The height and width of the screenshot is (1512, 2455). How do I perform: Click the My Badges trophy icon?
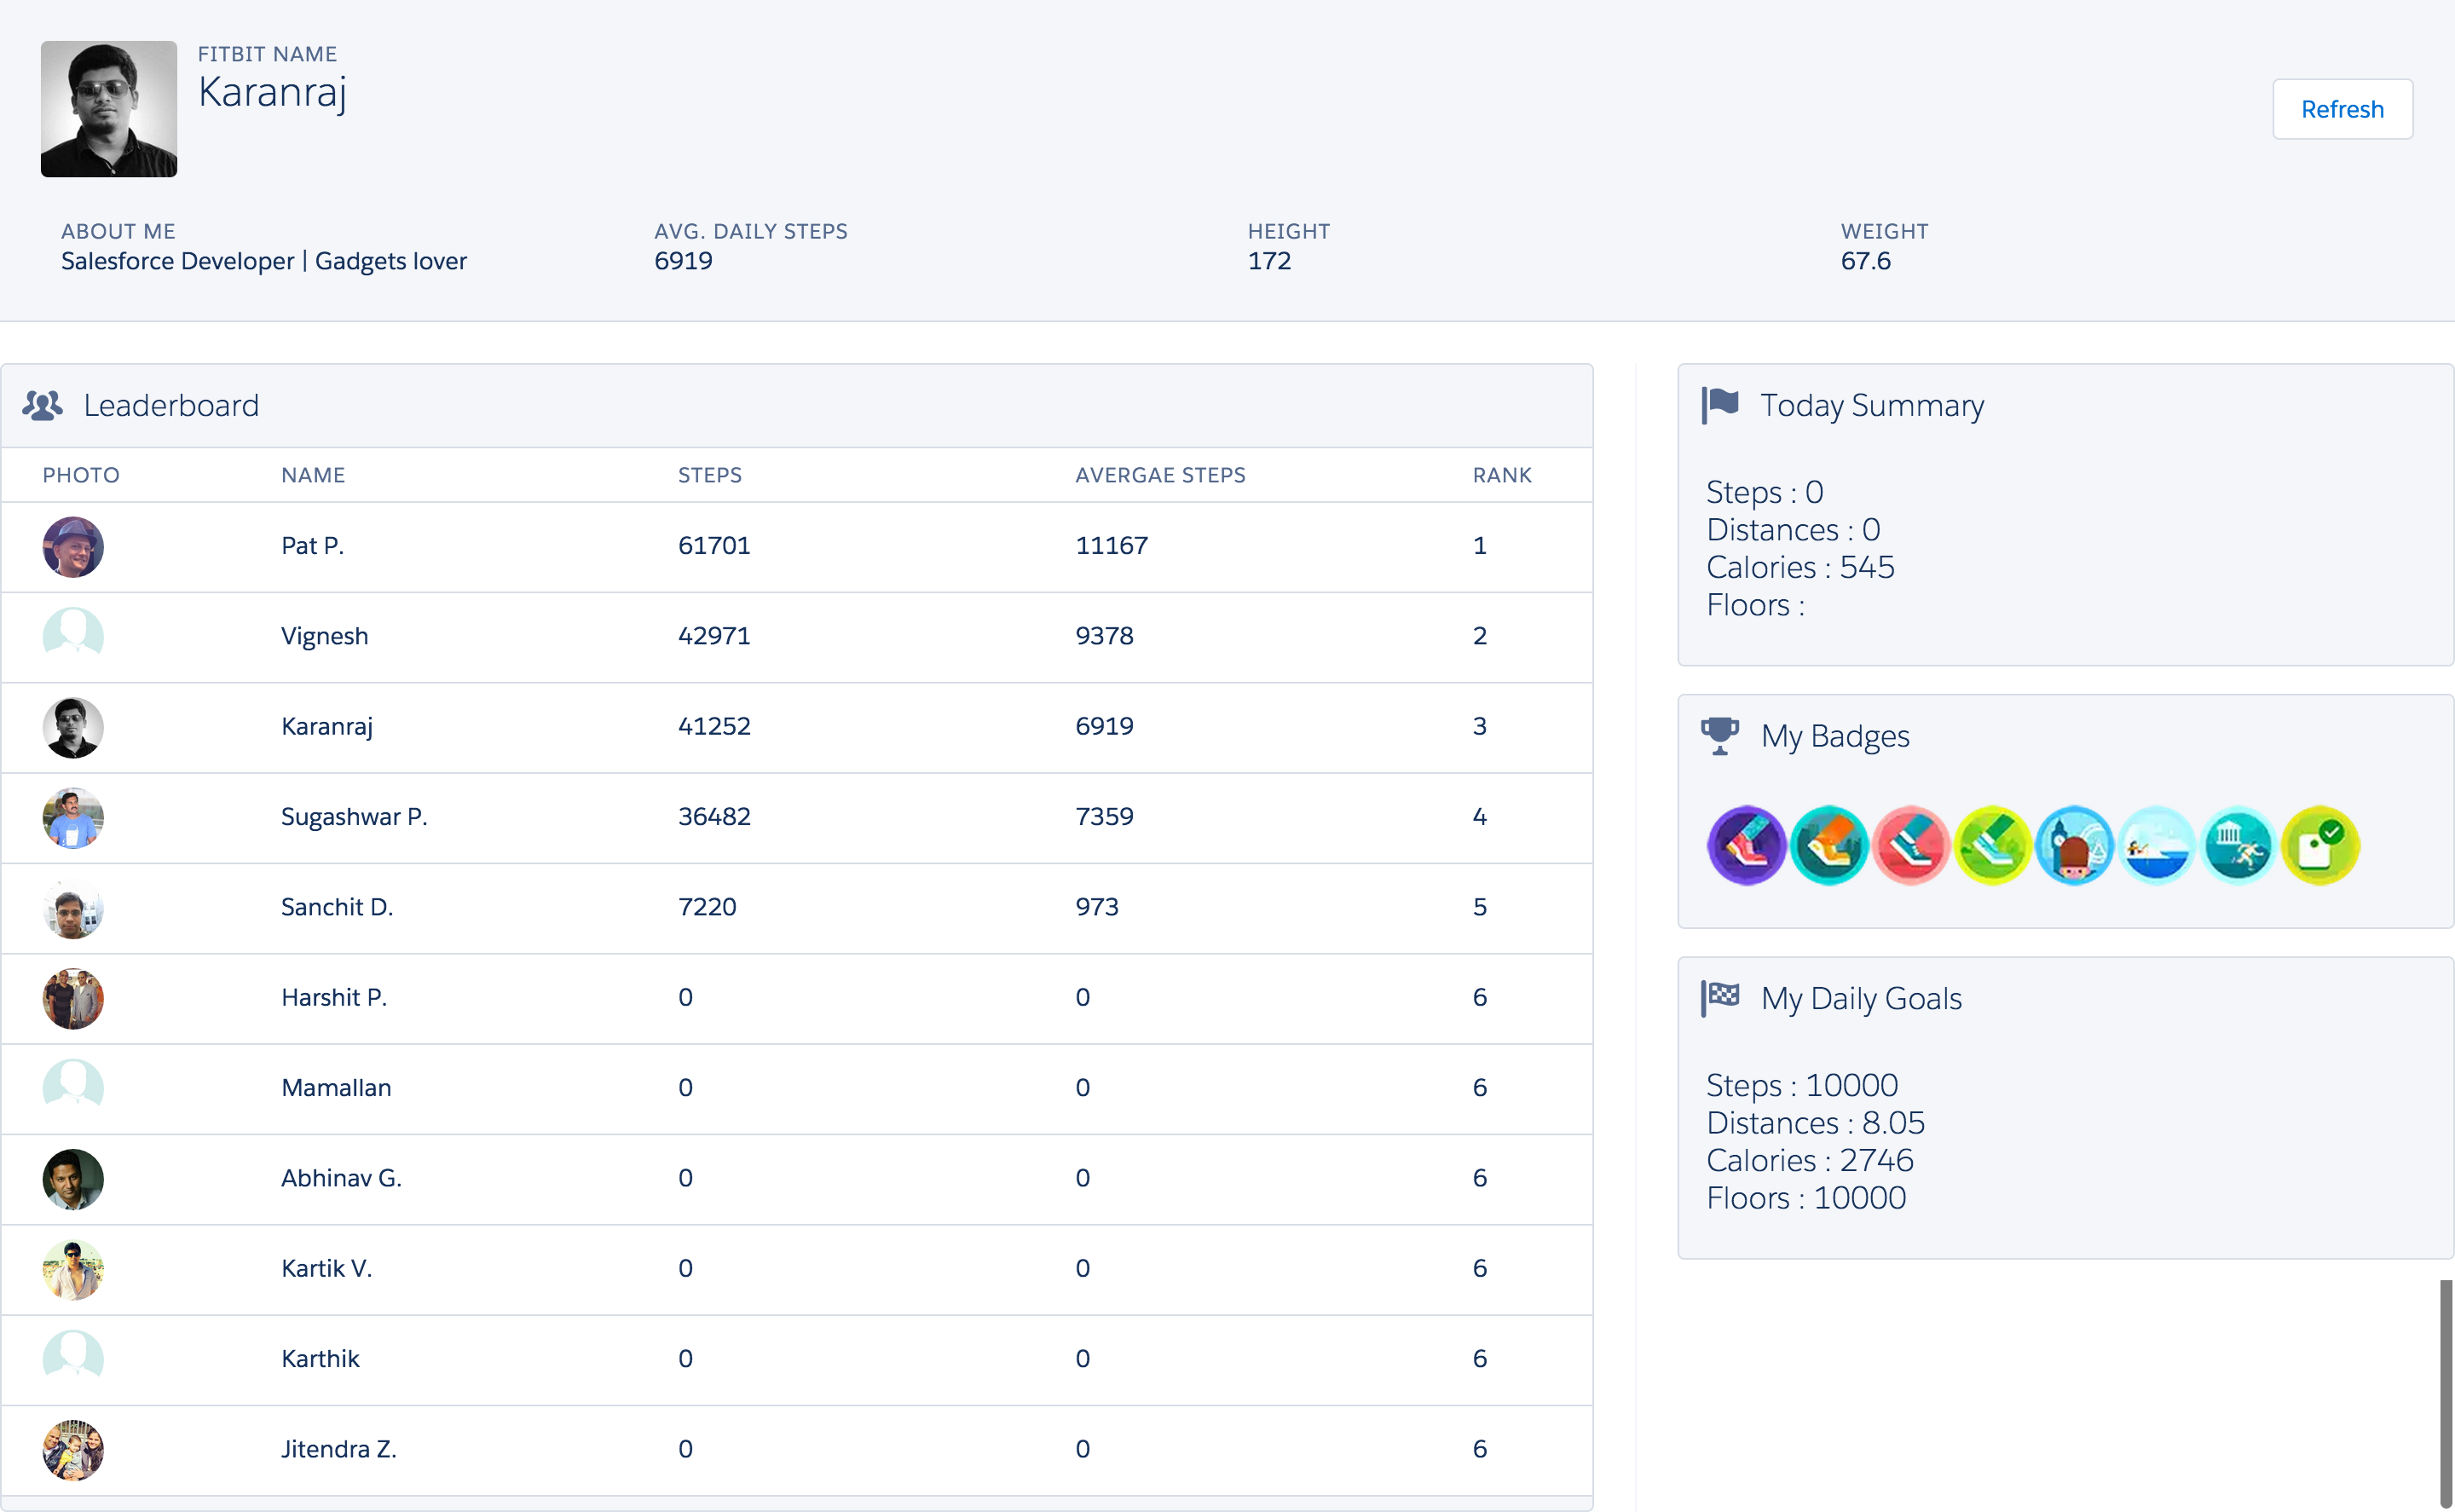click(x=1720, y=736)
